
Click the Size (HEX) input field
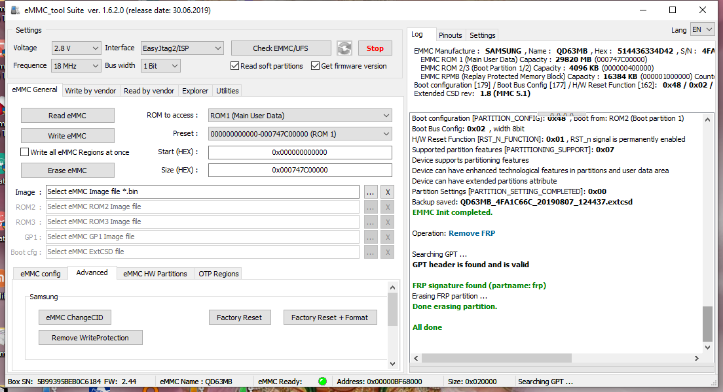point(300,170)
